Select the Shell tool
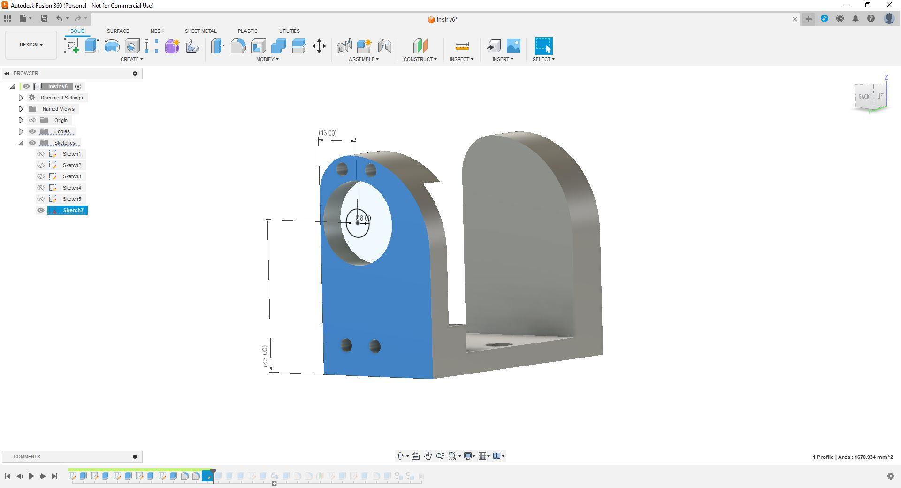Screen dimensions: 901x488 pyautogui.click(x=258, y=46)
